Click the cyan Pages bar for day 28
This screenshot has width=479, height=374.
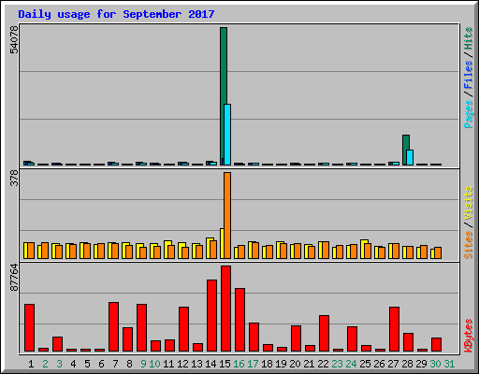(410, 157)
